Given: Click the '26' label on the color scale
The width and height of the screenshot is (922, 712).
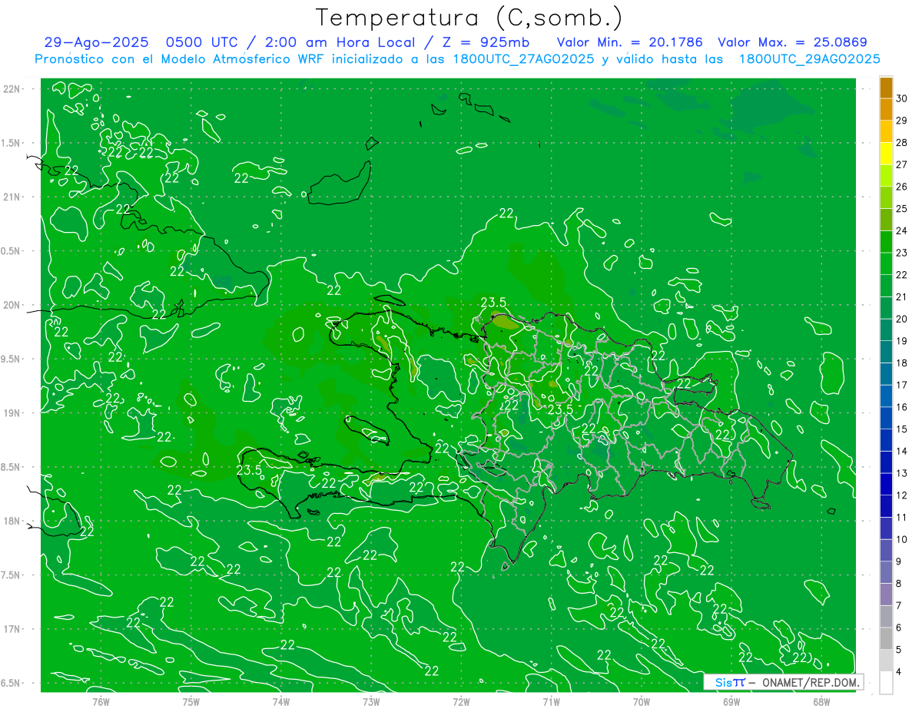Looking at the screenshot, I should pyautogui.click(x=902, y=187).
